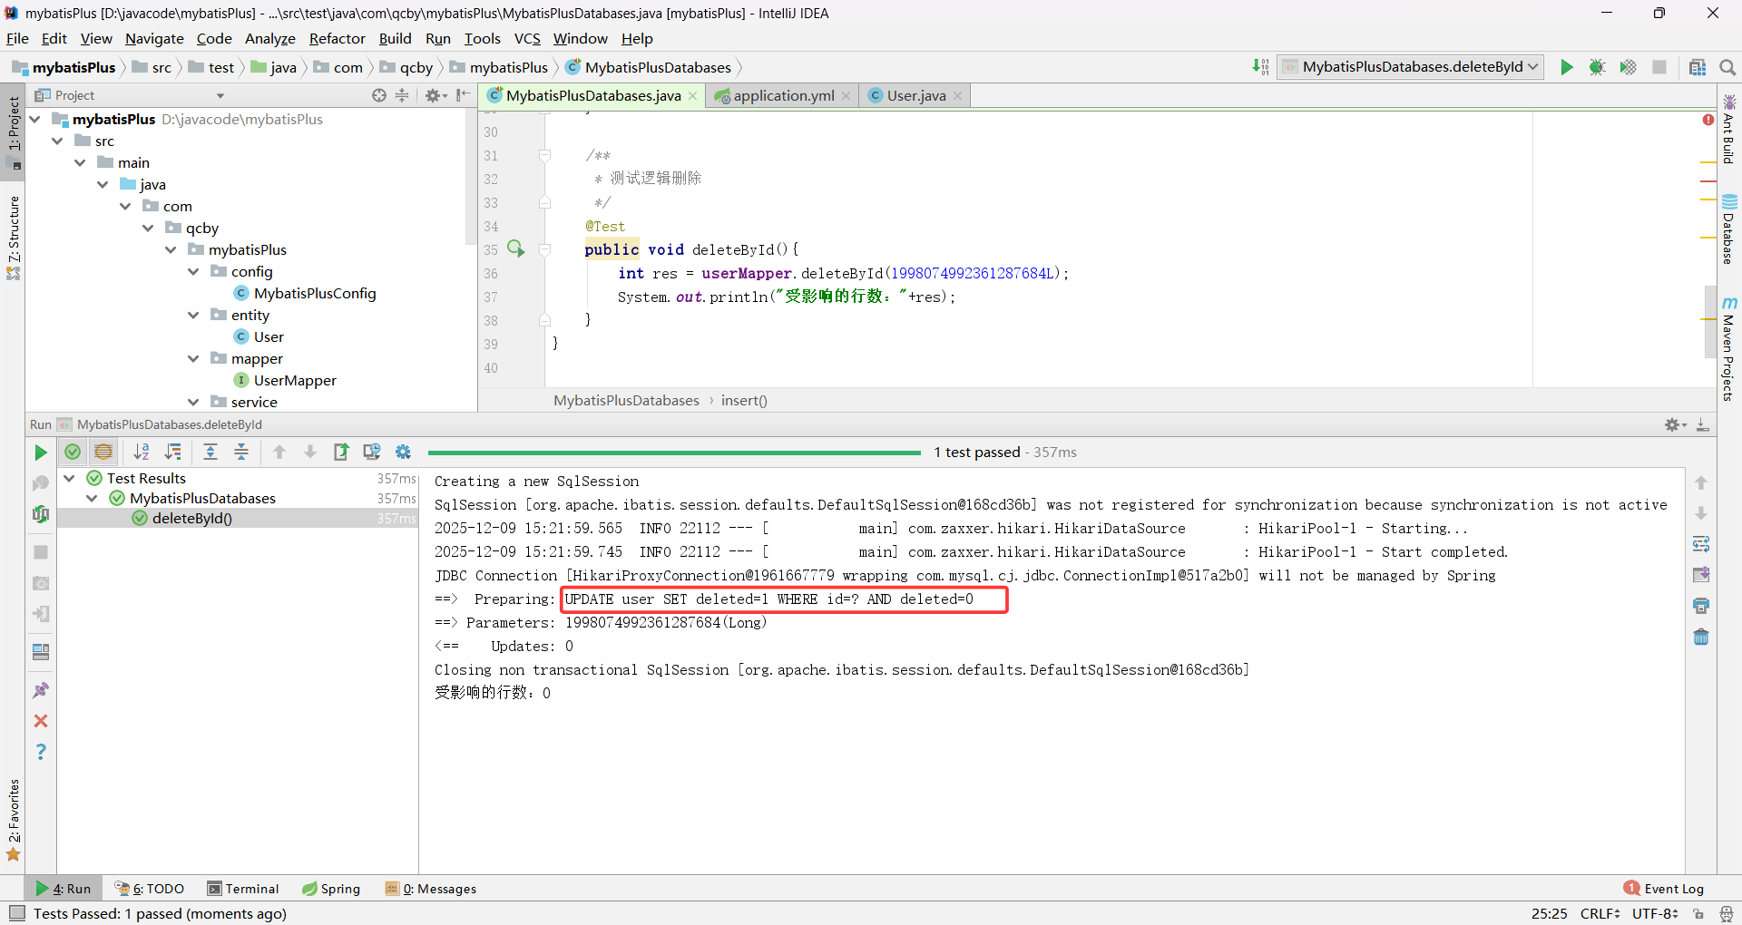Pin the Run tab
The height and width of the screenshot is (925, 1742).
pyautogui.click(x=41, y=690)
